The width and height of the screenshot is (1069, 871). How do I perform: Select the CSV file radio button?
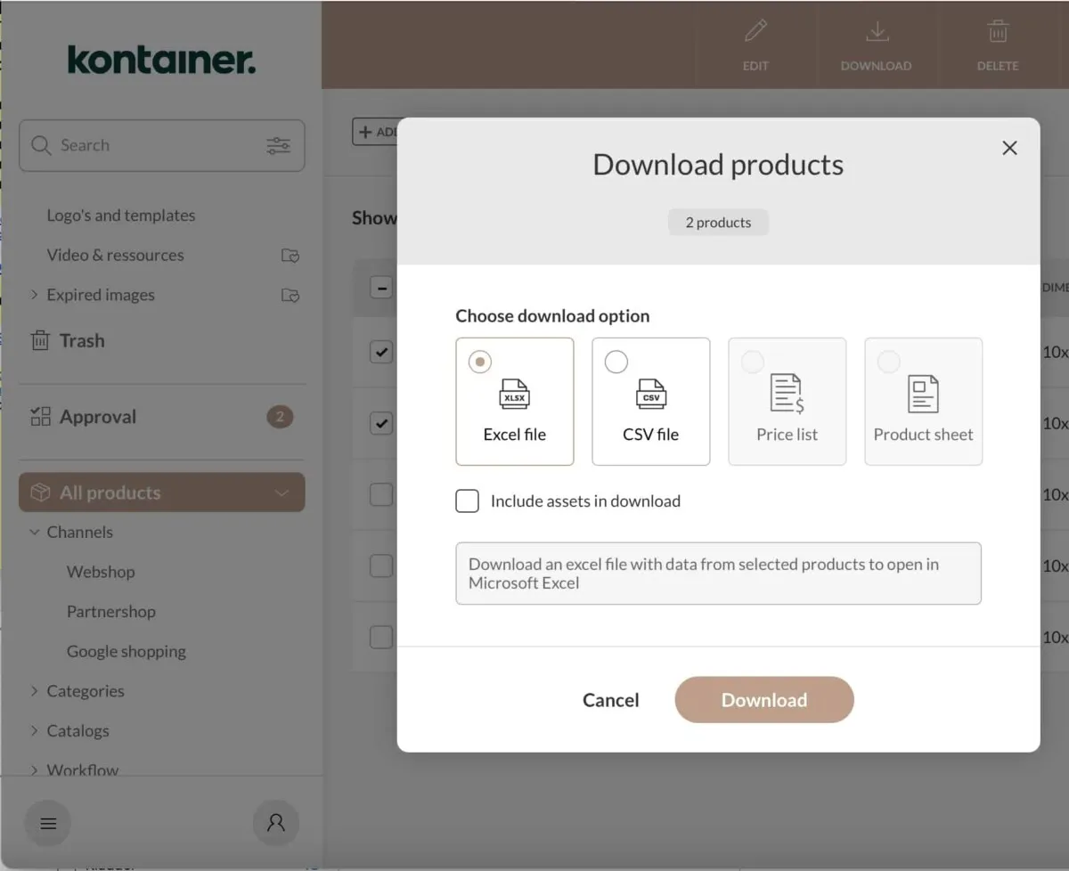616,362
